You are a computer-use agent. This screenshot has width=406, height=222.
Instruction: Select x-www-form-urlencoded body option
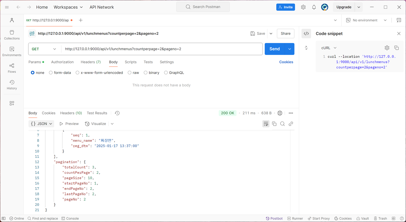99,73
